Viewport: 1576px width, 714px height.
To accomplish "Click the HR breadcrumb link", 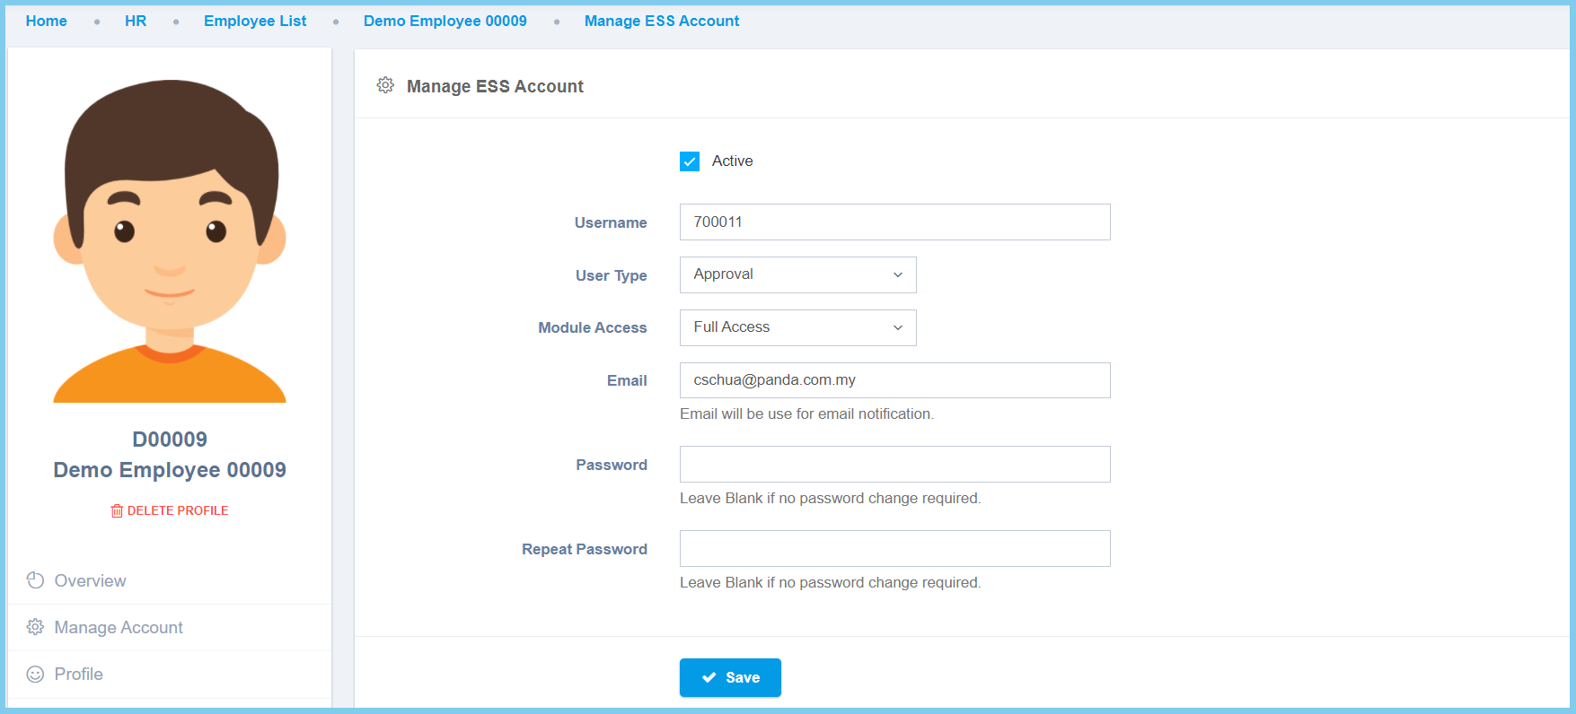I will coord(136,21).
